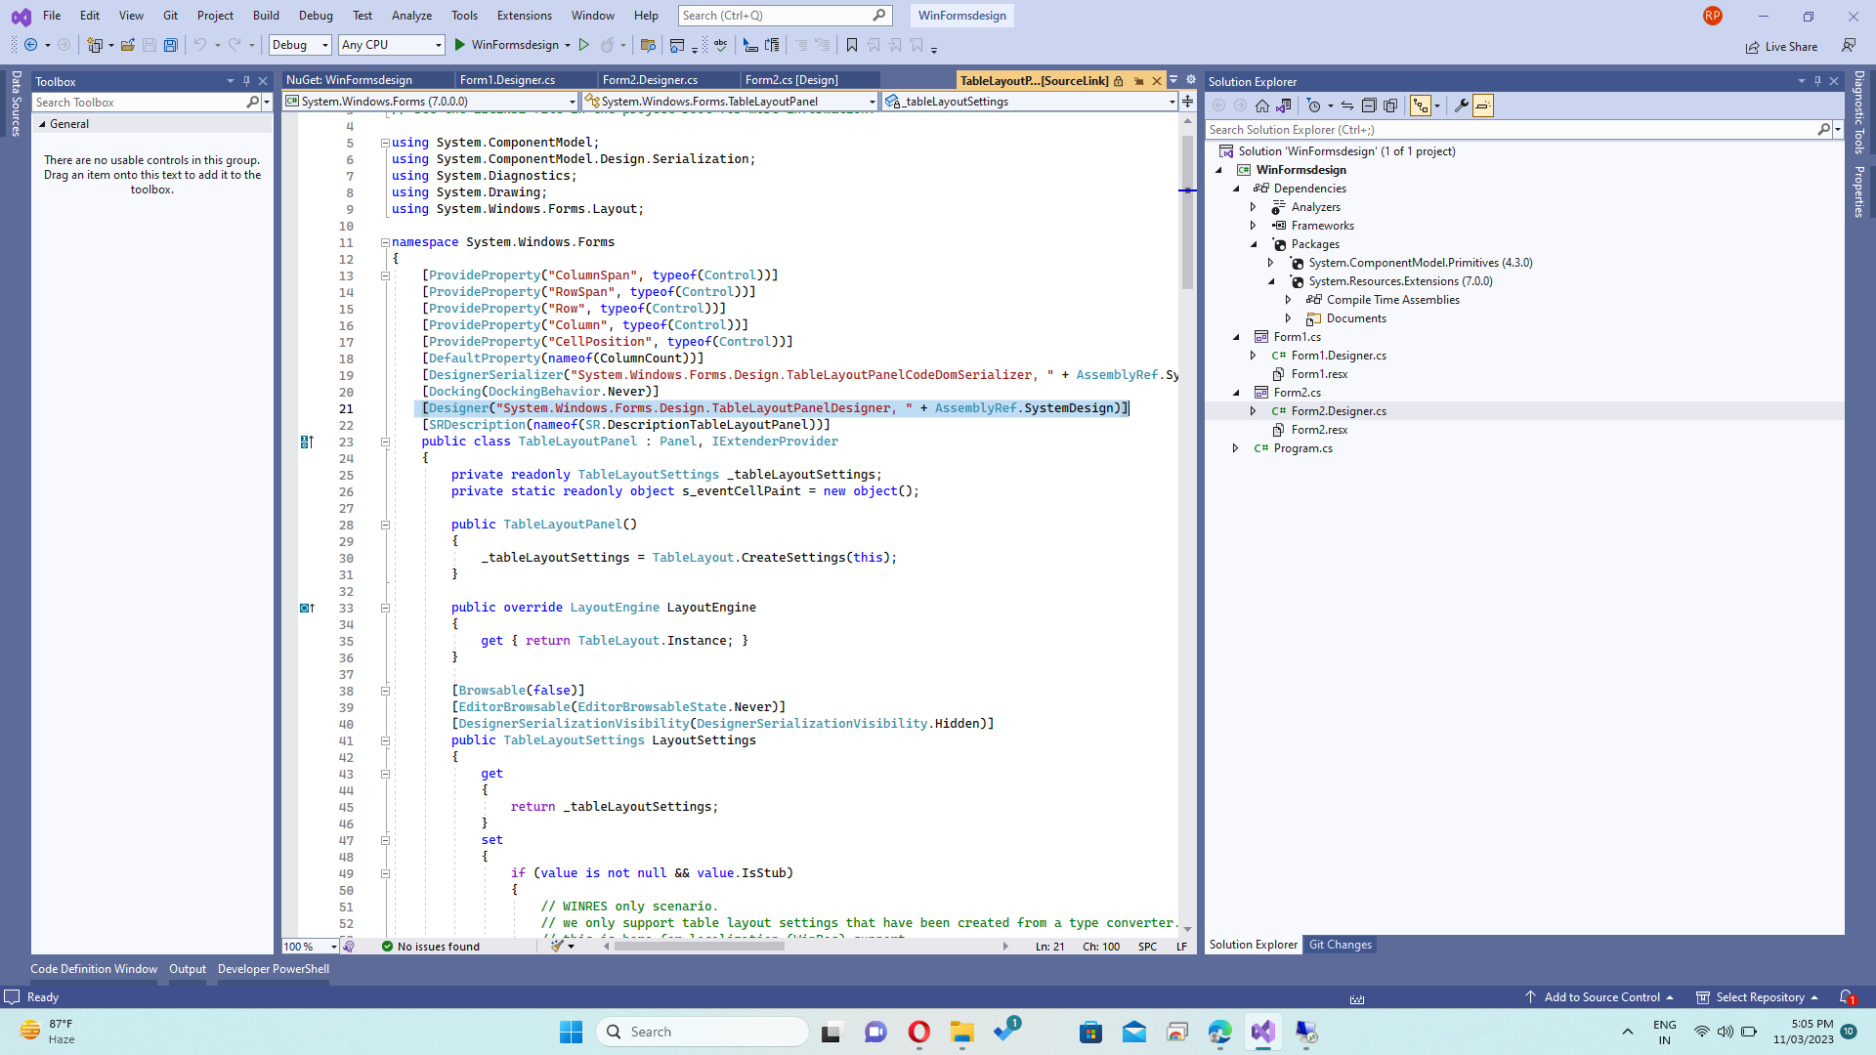This screenshot has width=1876, height=1055.
Task: Click the Search Solution Explorer field
Action: (x=1518, y=130)
